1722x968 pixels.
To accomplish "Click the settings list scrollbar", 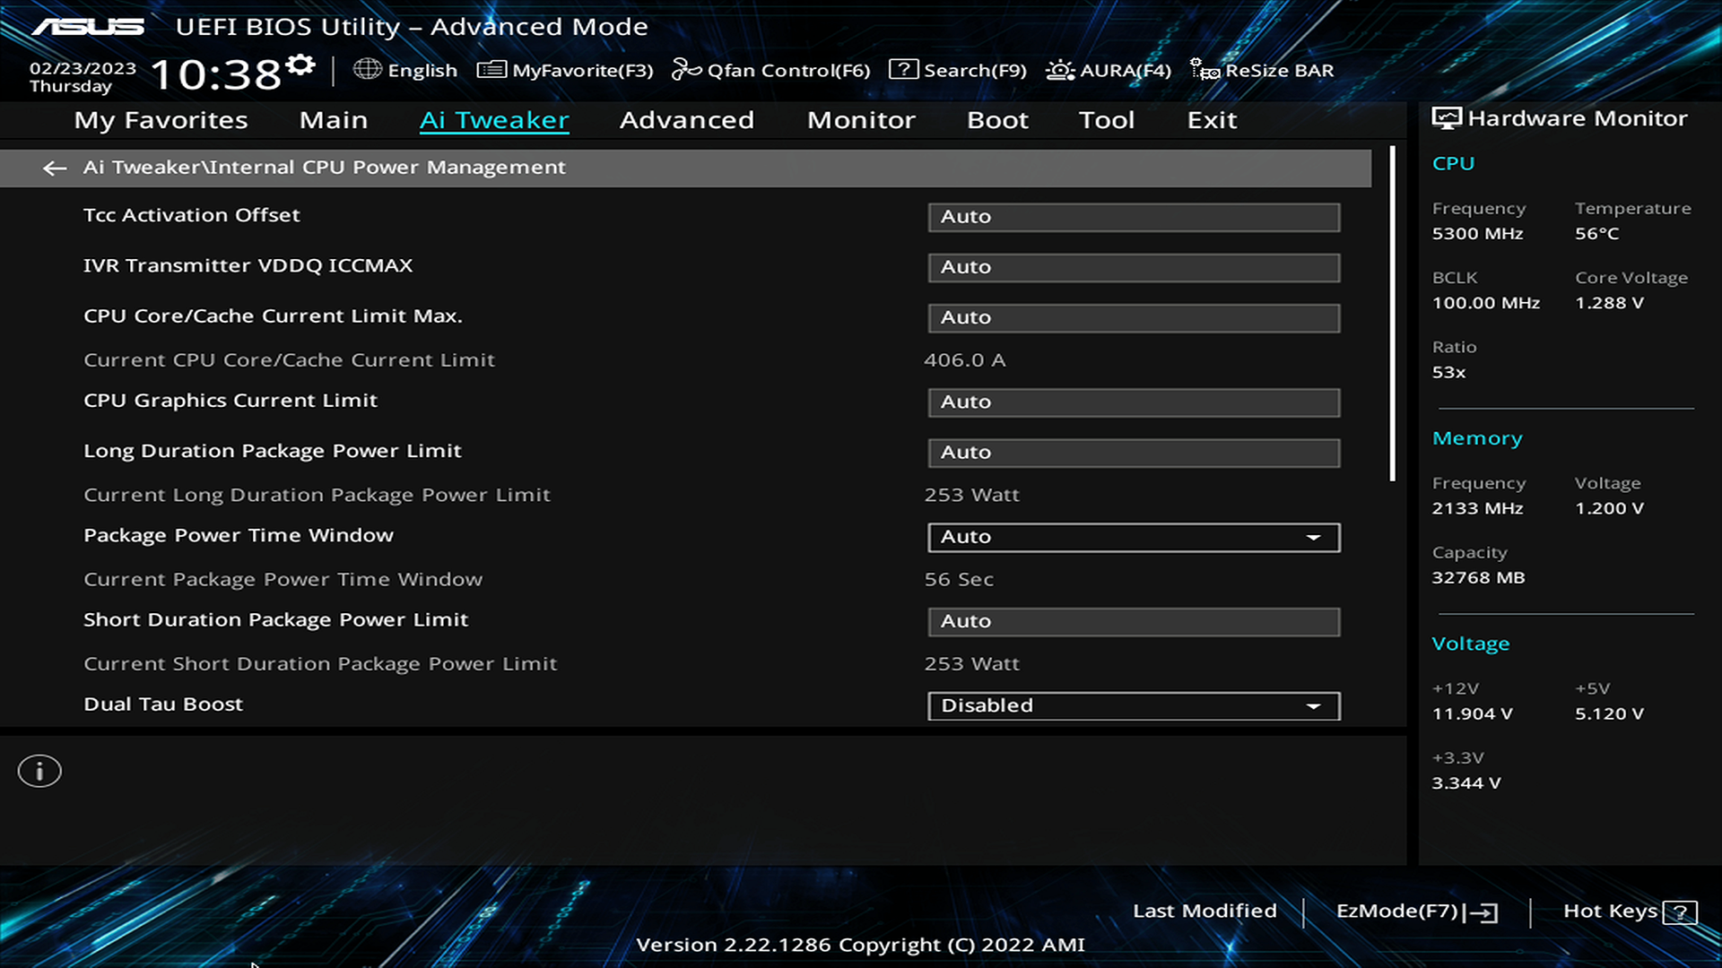I will [1392, 314].
